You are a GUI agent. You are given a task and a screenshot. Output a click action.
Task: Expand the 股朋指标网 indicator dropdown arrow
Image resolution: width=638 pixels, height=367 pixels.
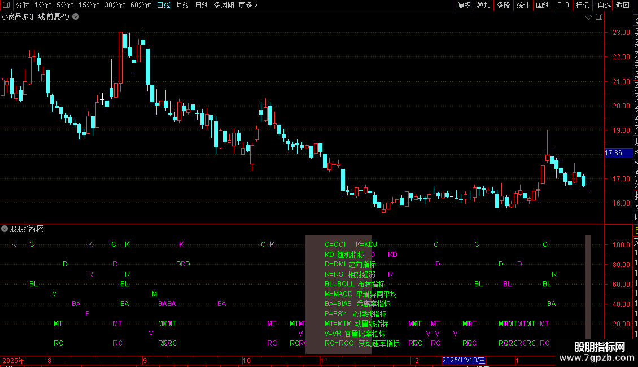coord(5,229)
